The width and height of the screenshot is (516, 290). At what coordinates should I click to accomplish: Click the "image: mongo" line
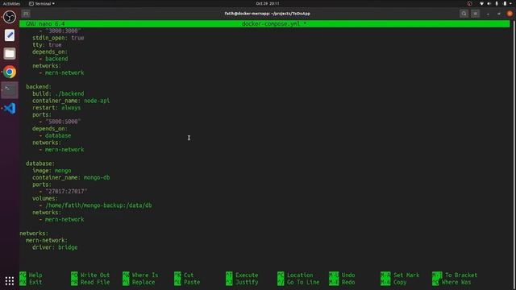point(52,170)
